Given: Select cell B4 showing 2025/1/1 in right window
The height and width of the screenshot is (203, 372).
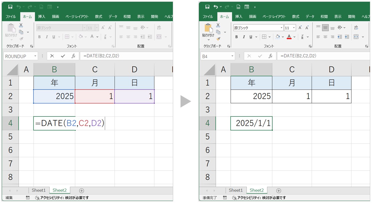Looking at the screenshot, I should [x=251, y=123].
